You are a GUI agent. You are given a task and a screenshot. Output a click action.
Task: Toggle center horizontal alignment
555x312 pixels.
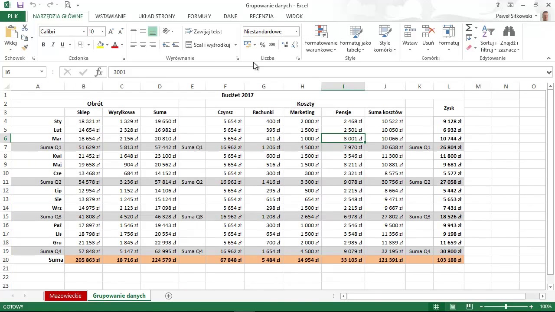(143, 45)
